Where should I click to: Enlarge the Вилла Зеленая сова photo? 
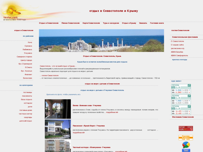pyautogui.click(x=58, y=109)
